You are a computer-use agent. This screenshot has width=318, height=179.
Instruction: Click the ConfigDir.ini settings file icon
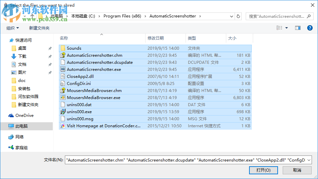point(63,84)
